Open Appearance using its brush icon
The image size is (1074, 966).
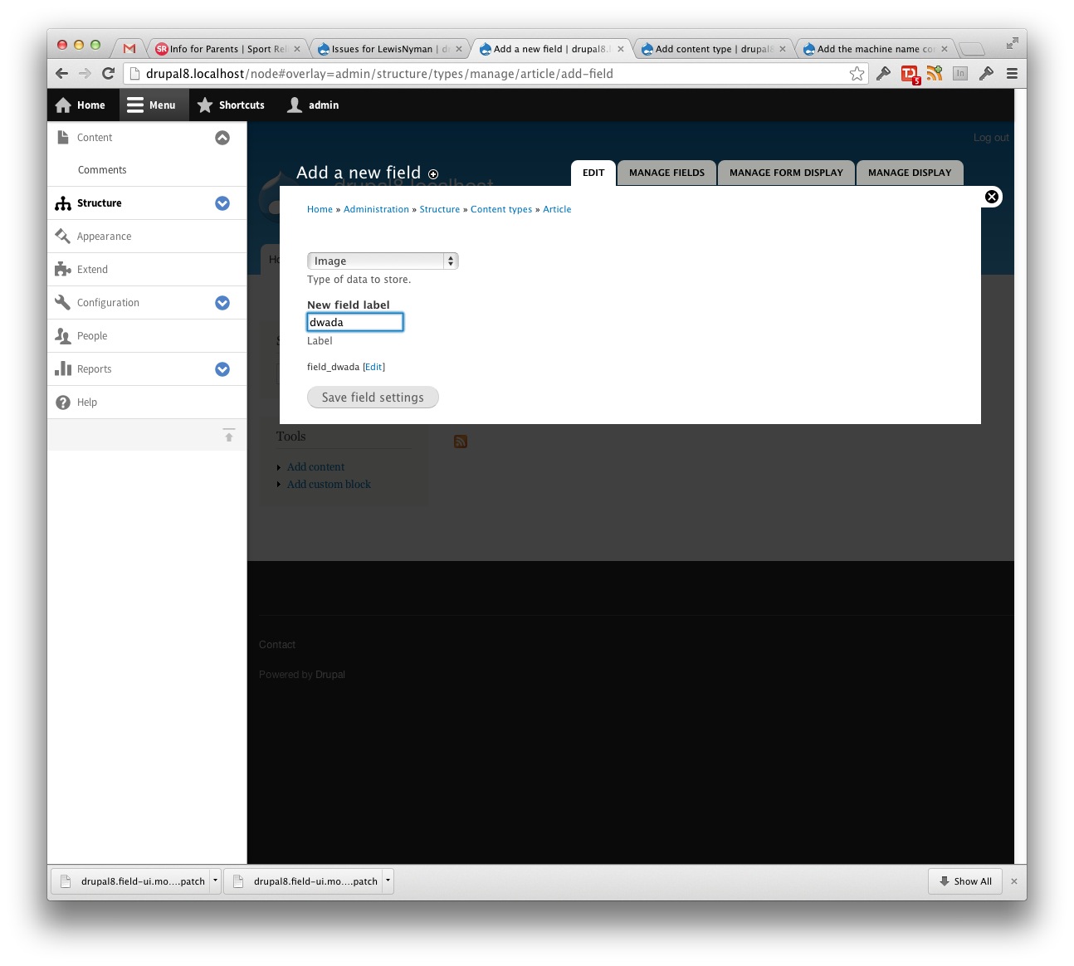[x=62, y=236]
